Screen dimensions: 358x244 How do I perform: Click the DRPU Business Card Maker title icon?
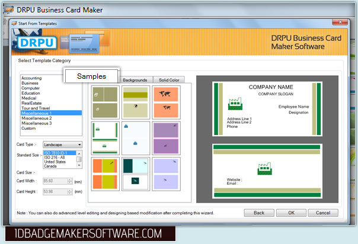pos(9,10)
